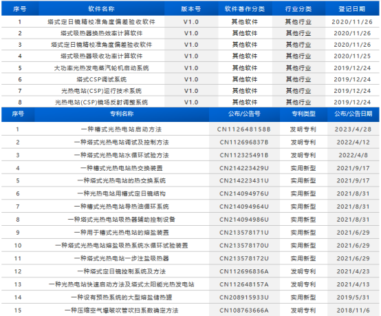The image size is (381, 316).
Task: Open 塔式吸热器换热效率计算软件 entry
Action: (101, 33)
